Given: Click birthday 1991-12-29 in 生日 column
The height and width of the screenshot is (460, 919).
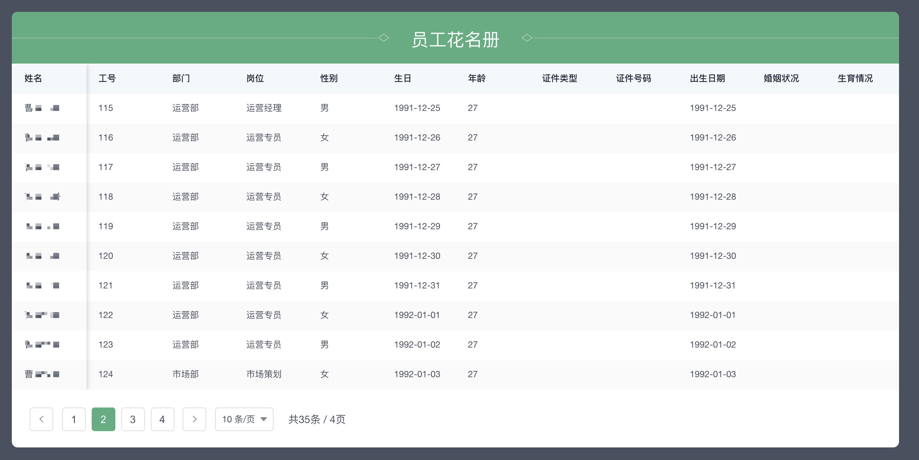Looking at the screenshot, I should (x=417, y=226).
